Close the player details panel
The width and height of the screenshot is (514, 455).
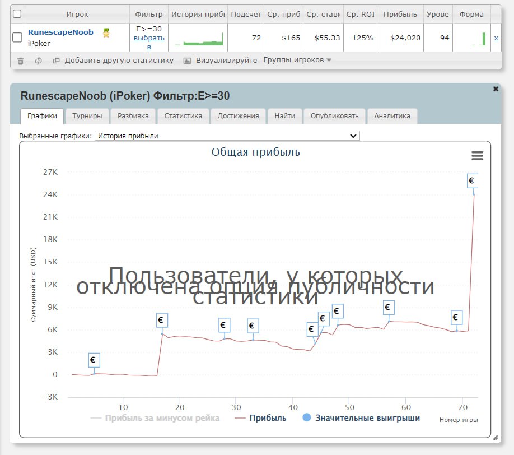tap(496, 89)
